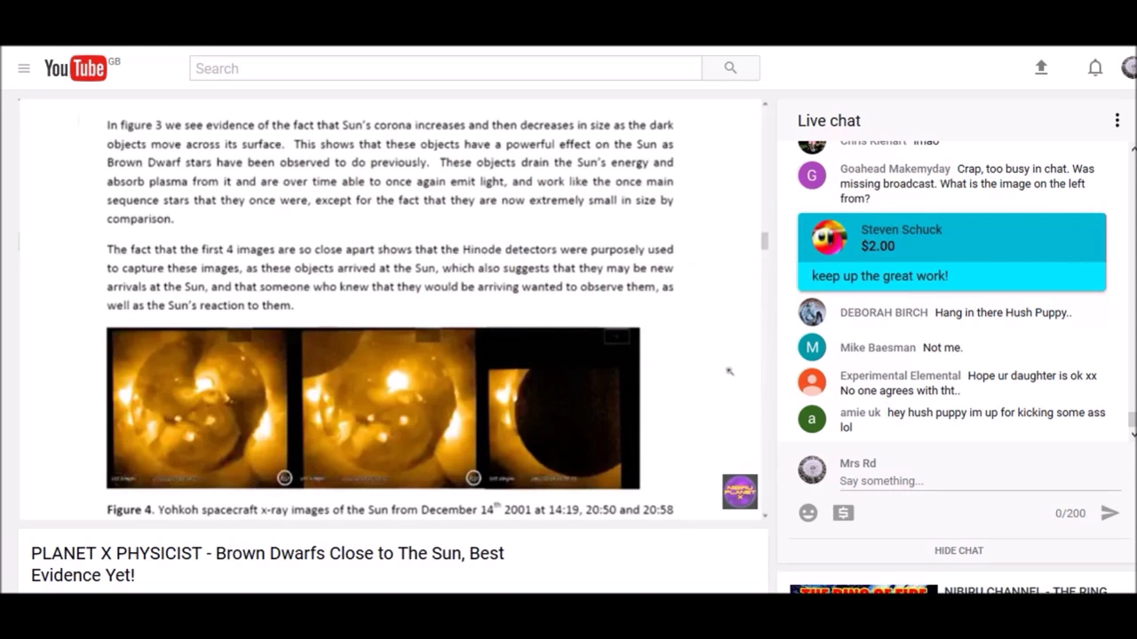Click Mike Baesman's teal M avatar

812,347
